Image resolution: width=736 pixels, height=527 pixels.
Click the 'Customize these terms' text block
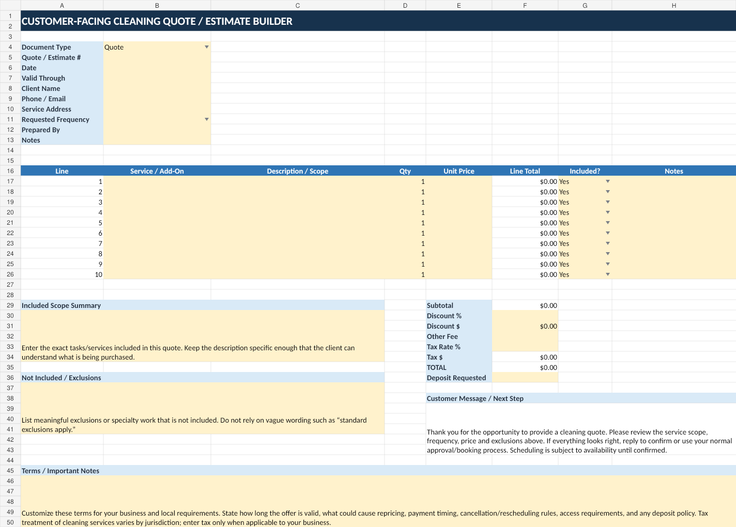pos(365,518)
